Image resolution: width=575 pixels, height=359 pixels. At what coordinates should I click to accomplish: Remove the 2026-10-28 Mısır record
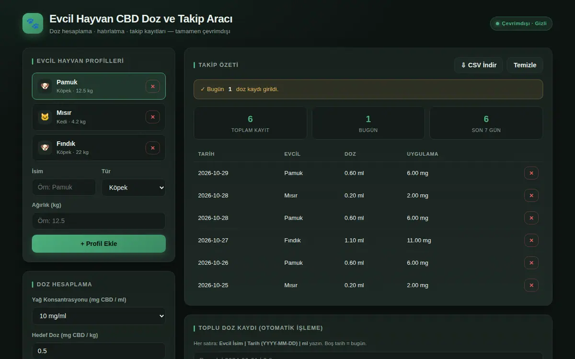[x=531, y=195]
